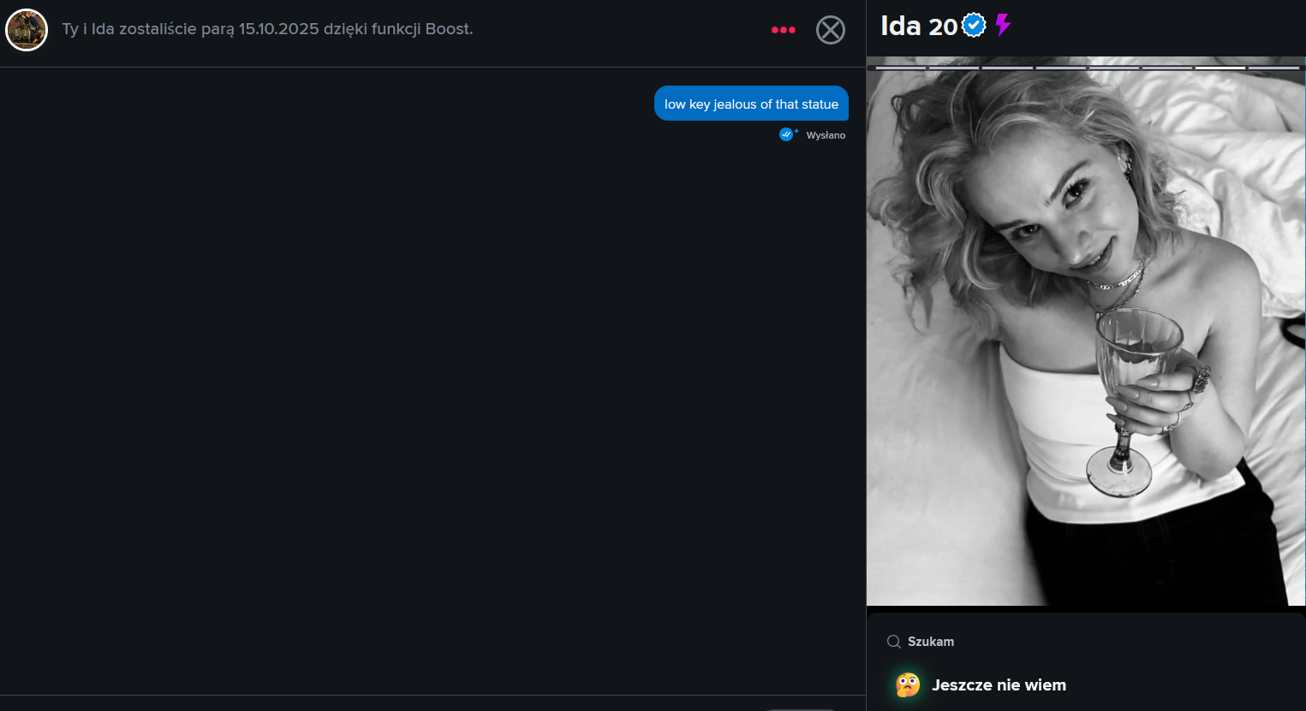Jump to the second photo indicator segment
Image resolution: width=1306 pixels, height=711 pixels.
pos(954,68)
